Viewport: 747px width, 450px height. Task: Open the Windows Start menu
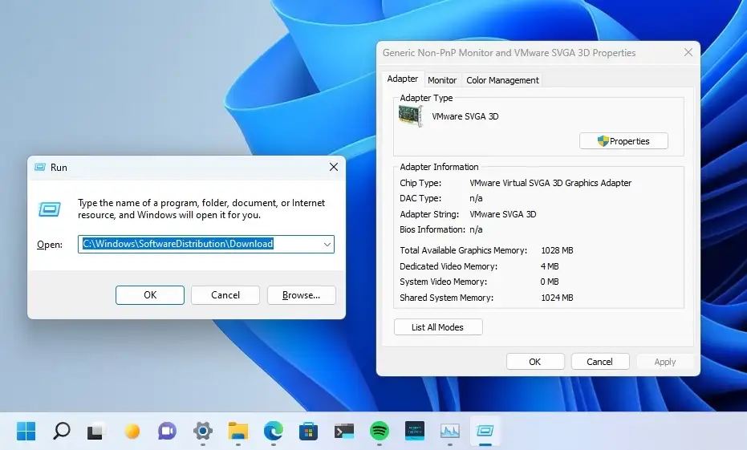pos(26,432)
